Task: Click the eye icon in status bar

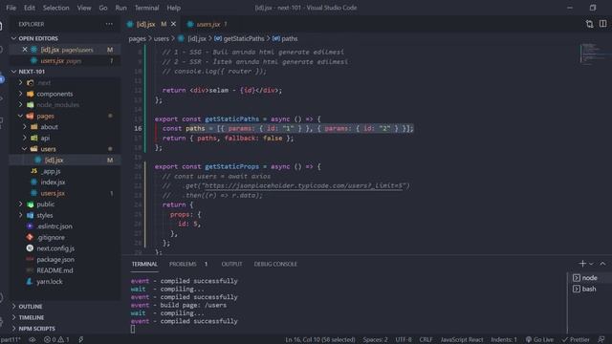Action: [33, 340]
